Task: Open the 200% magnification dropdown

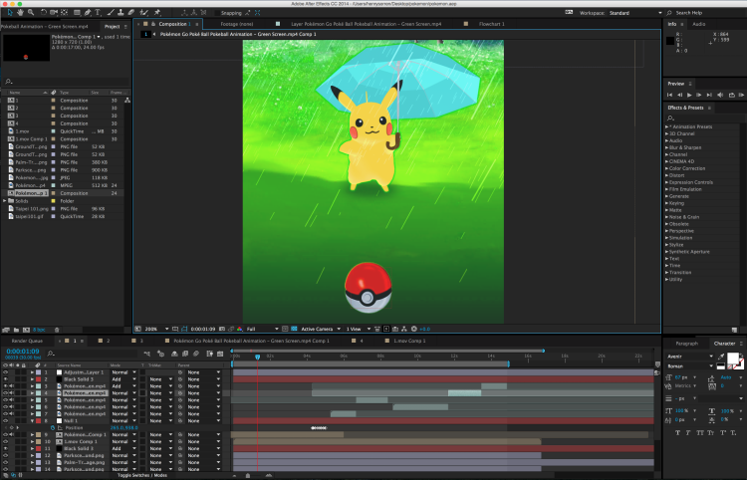Action: [x=156, y=329]
